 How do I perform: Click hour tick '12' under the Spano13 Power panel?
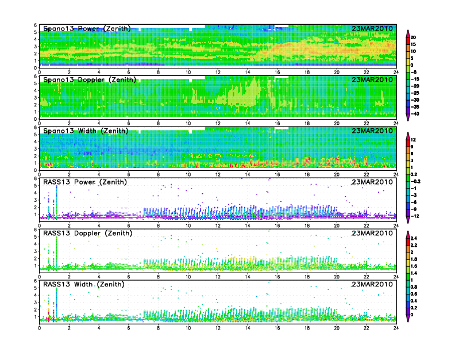pyautogui.click(x=218, y=72)
